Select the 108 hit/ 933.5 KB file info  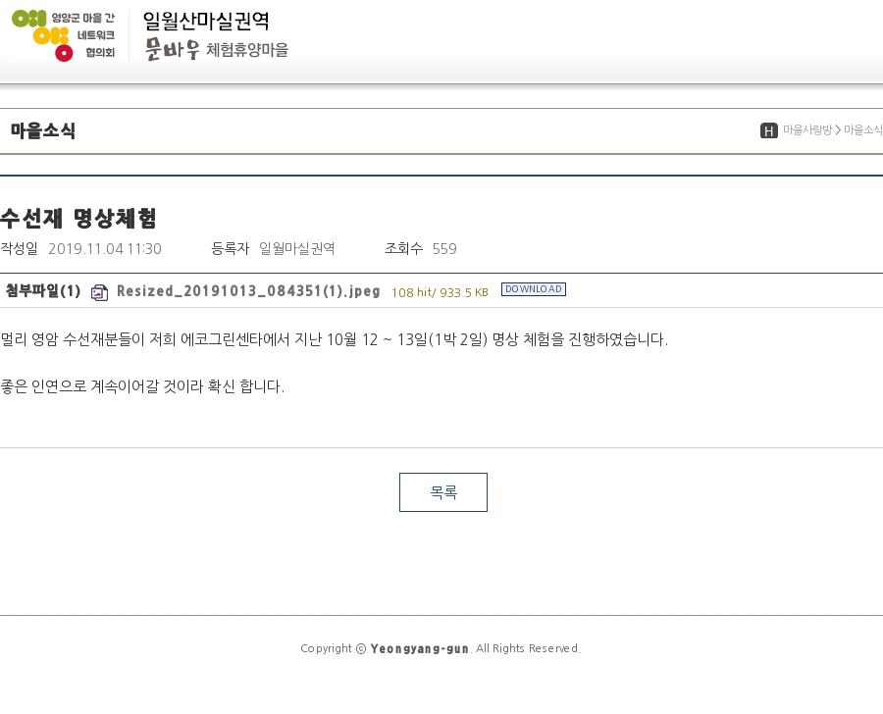pyautogui.click(x=440, y=292)
